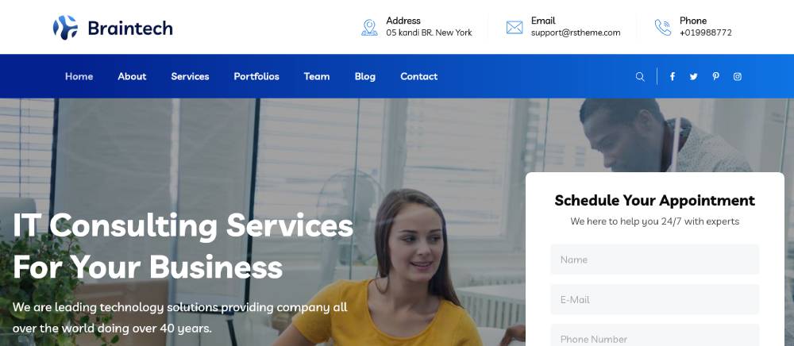Viewport: 794px width, 346px height.
Task: Open the Team page link
Action: point(317,76)
